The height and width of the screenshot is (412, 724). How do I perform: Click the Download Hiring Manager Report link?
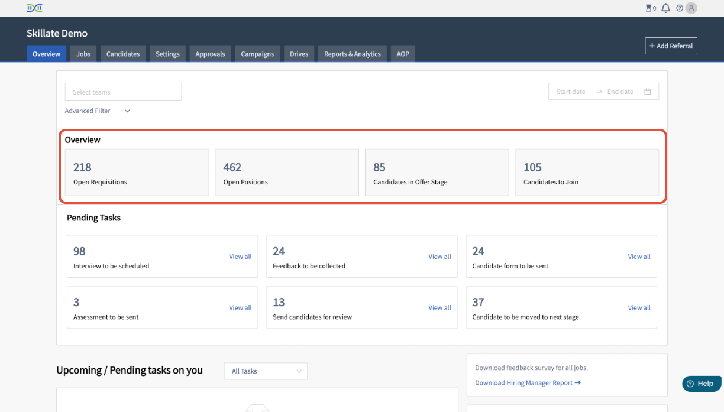click(528, 383)
